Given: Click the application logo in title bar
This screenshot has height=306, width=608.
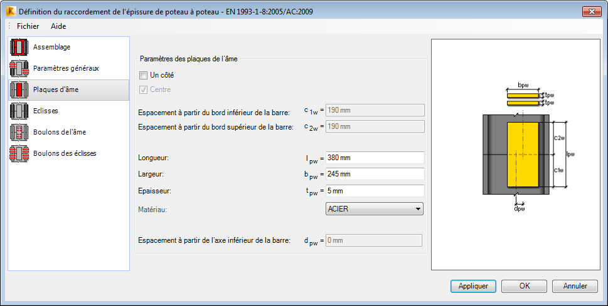Looking at the screenshot, I should point(11,12).
